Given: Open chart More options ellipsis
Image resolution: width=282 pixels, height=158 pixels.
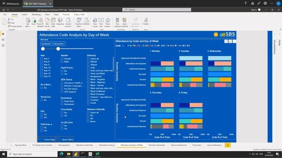Looking at the screenshot, I should pyautogui.click(x=234, y=41).
